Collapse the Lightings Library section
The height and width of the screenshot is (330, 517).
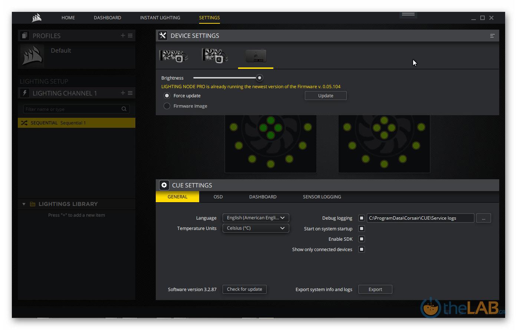click(x=24, y=204)
